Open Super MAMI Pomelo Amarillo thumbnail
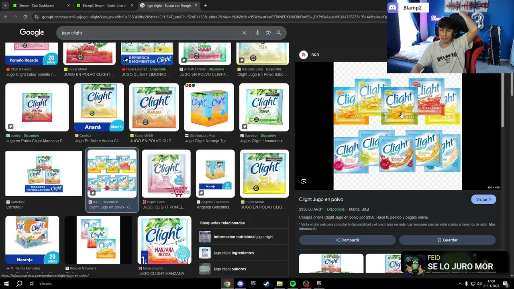Image resolution: width=514 pixels, height=289 pixels. [264, 173]
